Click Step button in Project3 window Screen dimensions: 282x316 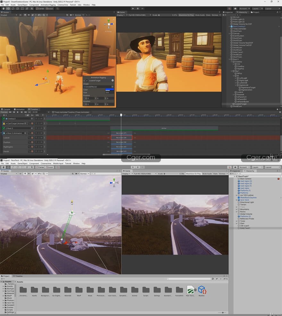pos(143,9)
